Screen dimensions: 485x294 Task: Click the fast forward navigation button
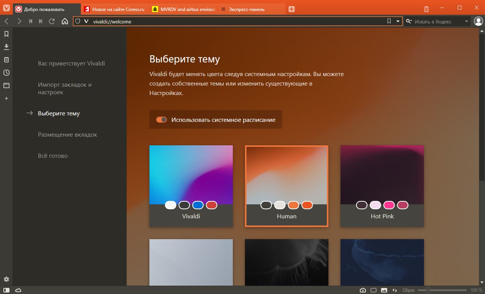click(x=41, y=21)
